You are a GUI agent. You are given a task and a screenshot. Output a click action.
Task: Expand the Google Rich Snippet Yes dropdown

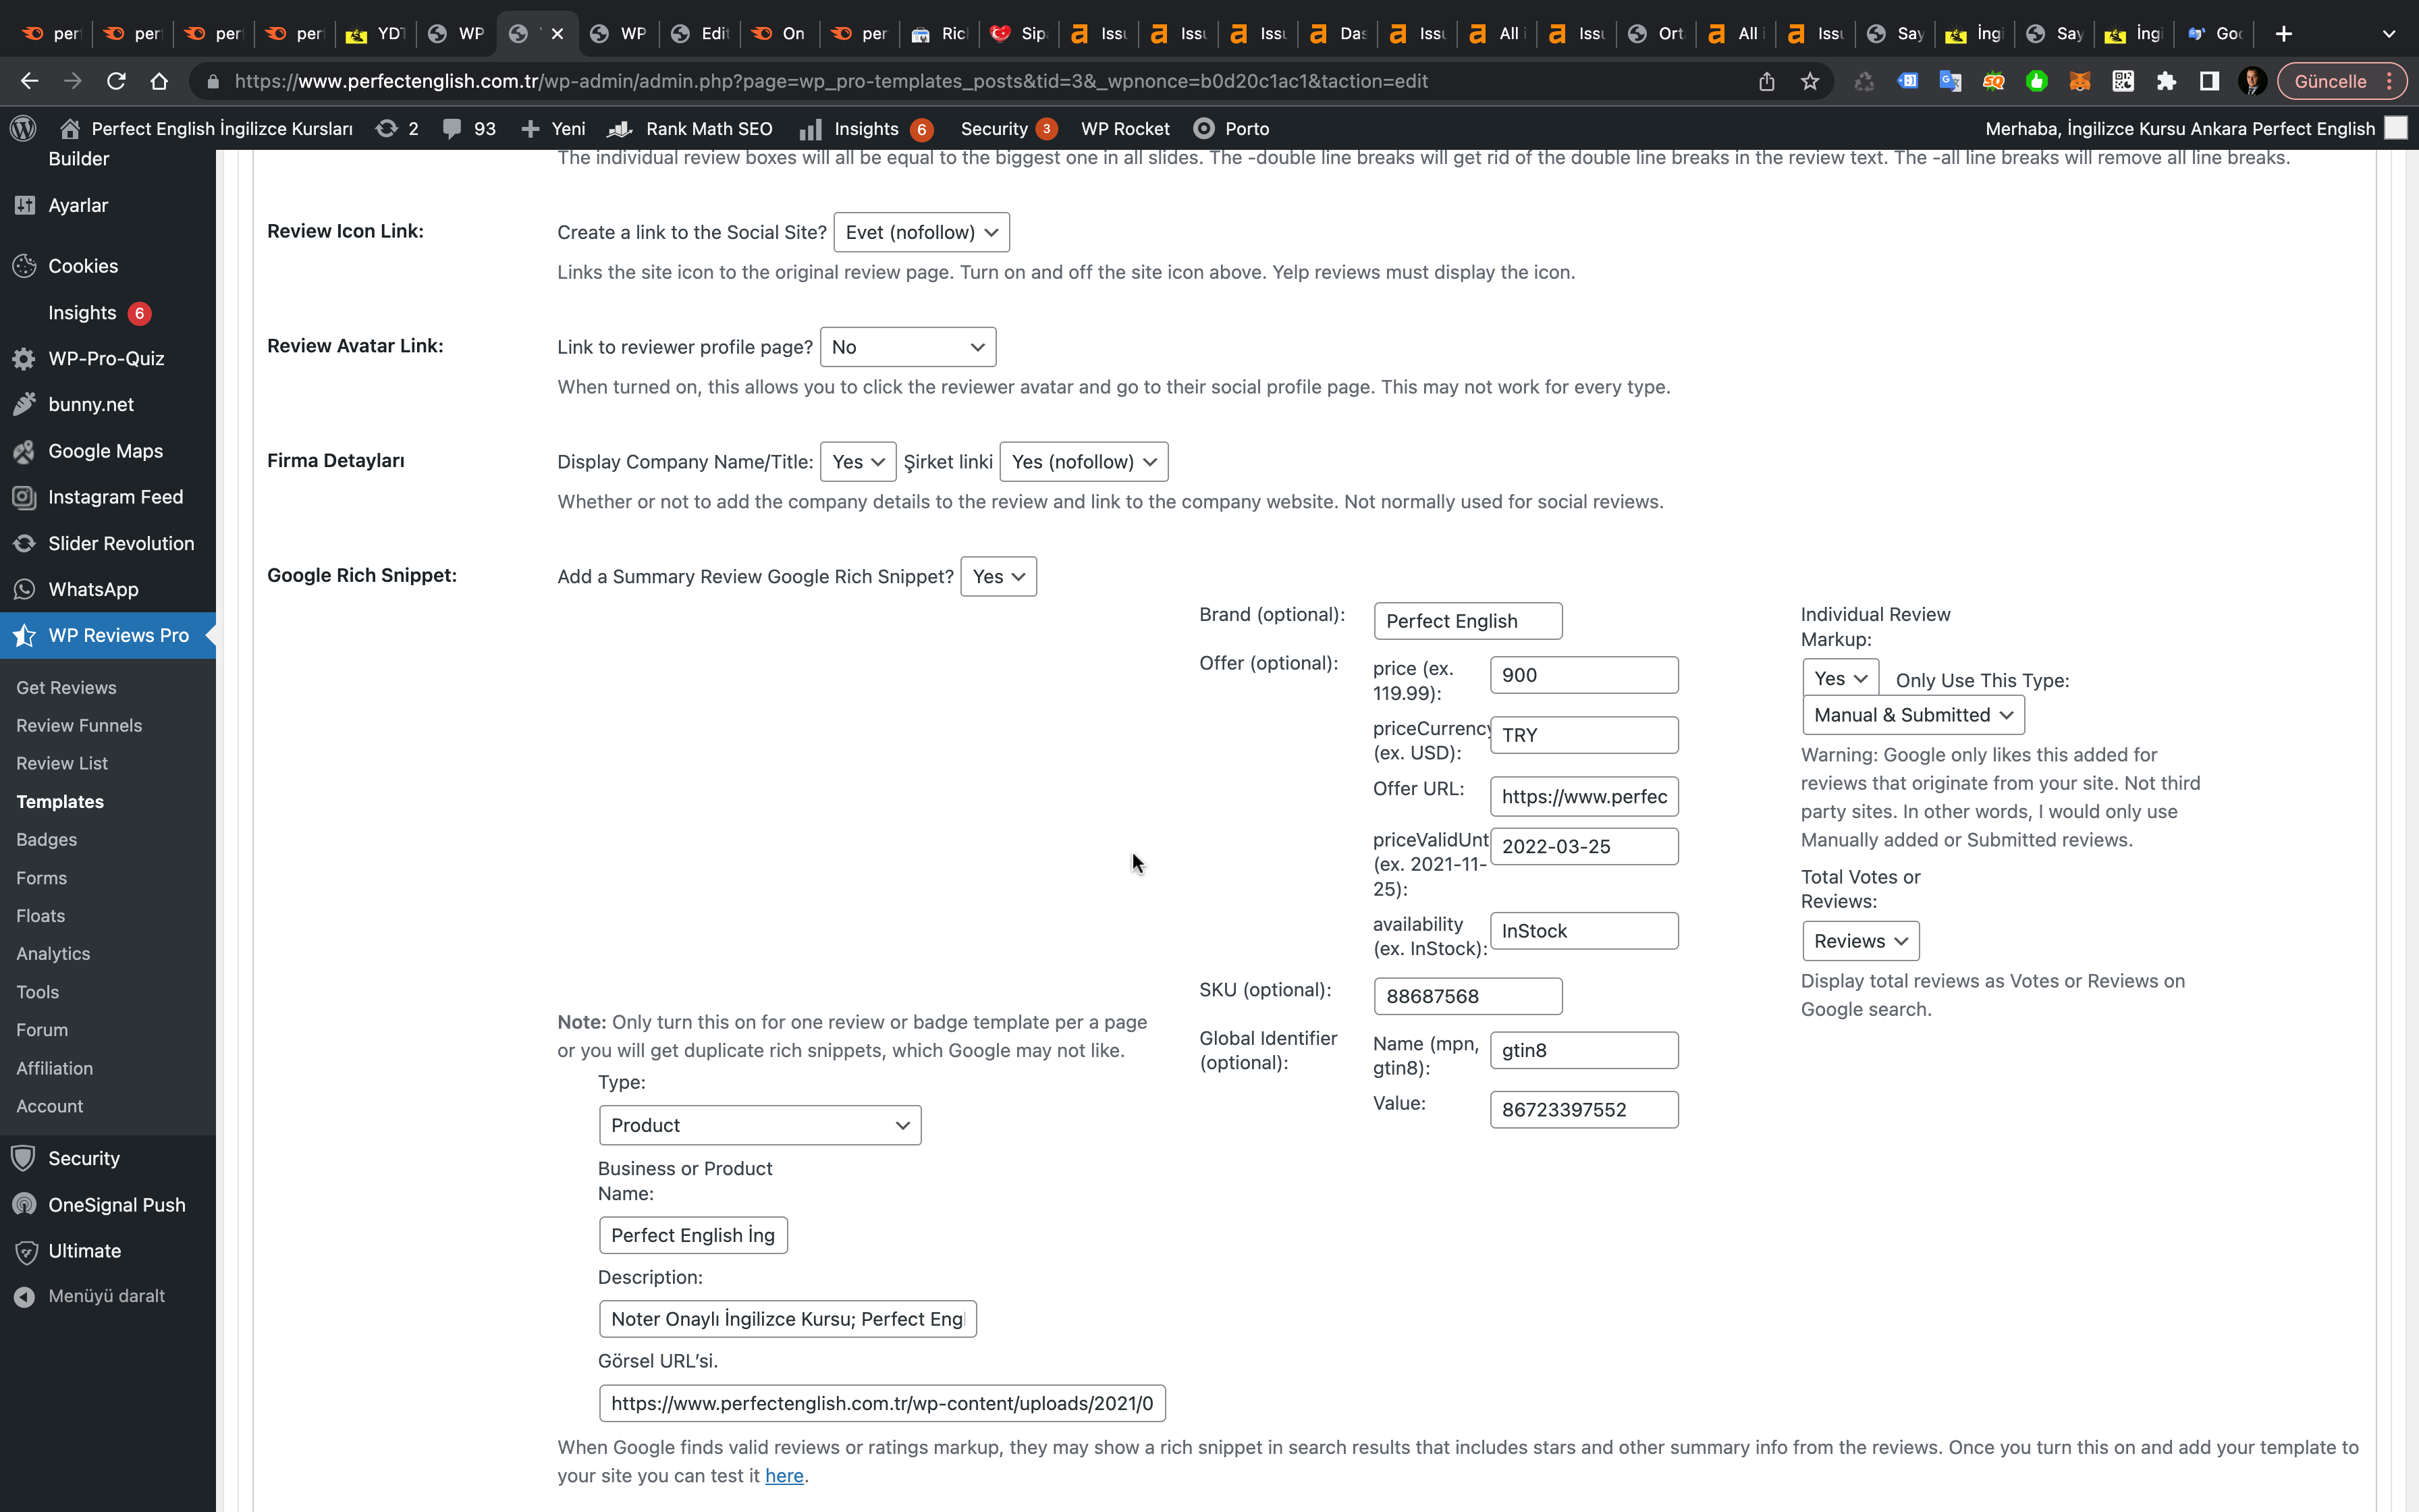[996, 576]
